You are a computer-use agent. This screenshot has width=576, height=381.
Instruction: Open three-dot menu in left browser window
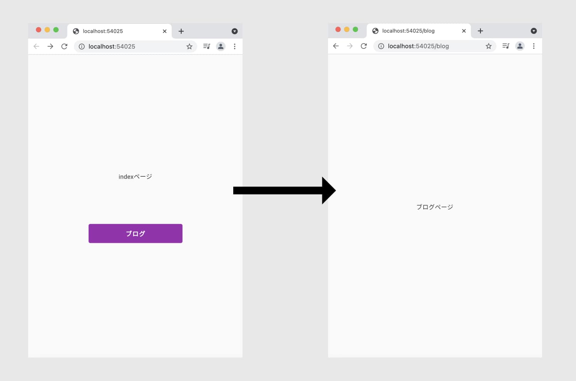pyautogui.click(x=234, y=46)
